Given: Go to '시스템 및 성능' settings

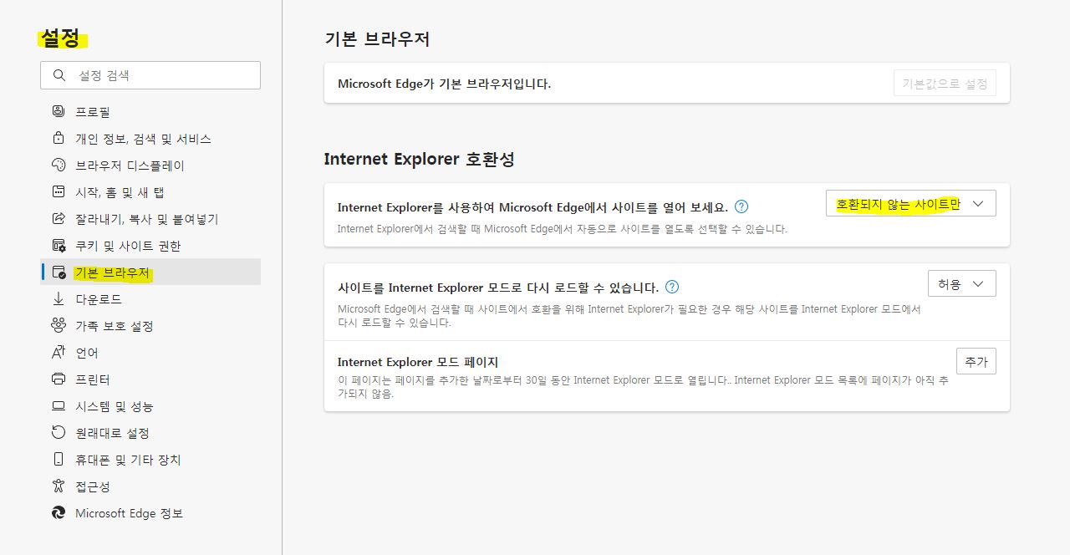Looking at the screenshot, I should click(x=114, y=406).
